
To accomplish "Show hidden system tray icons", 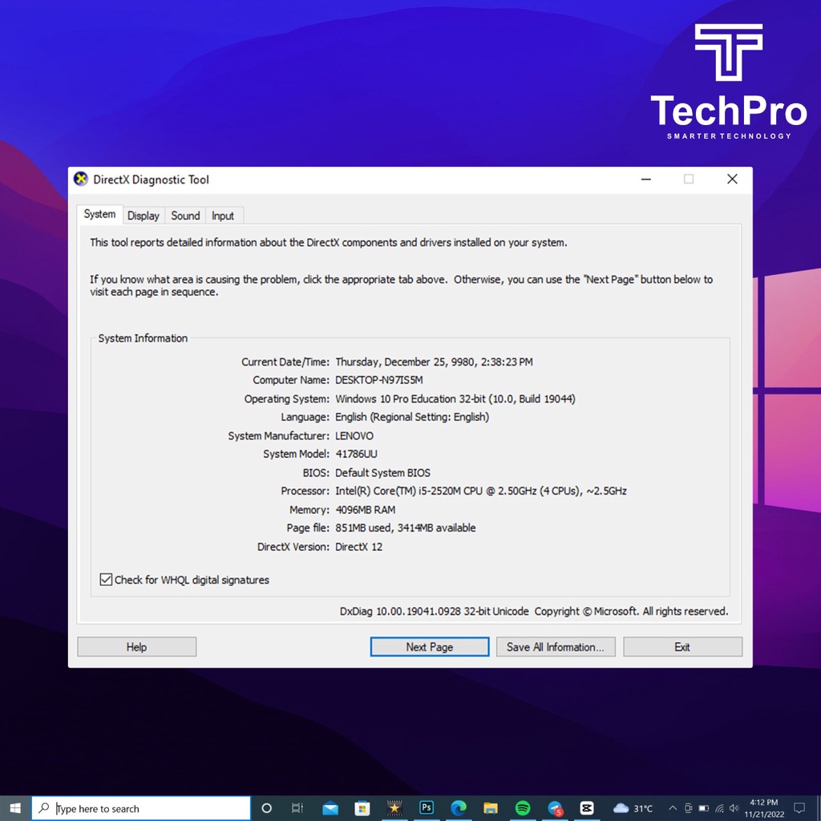I will point(672,808).
